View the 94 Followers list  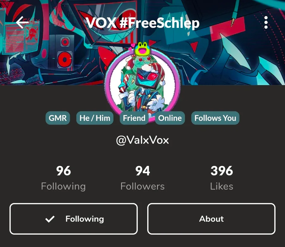142,178
